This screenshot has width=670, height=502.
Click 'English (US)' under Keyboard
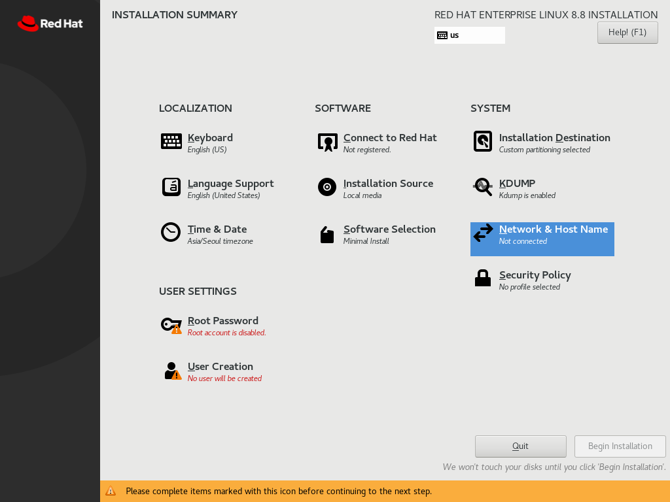[x=207, y=150]
